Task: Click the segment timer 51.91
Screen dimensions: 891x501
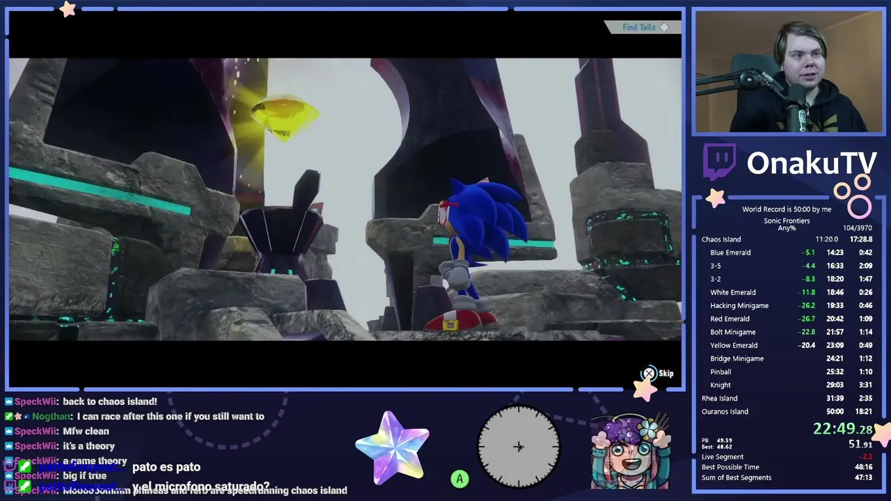Action: (860, 444)
